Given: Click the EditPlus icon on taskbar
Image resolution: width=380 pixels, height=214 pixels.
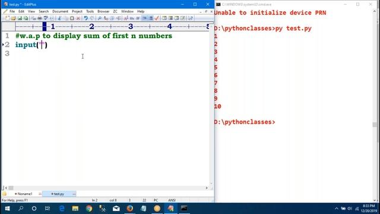Looking at the screenshot, I should pos(170,209).
